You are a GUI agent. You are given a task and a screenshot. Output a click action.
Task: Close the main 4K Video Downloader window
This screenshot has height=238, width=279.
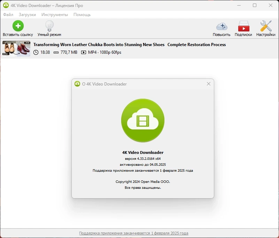pyautogui.click(x=271, y=5)
